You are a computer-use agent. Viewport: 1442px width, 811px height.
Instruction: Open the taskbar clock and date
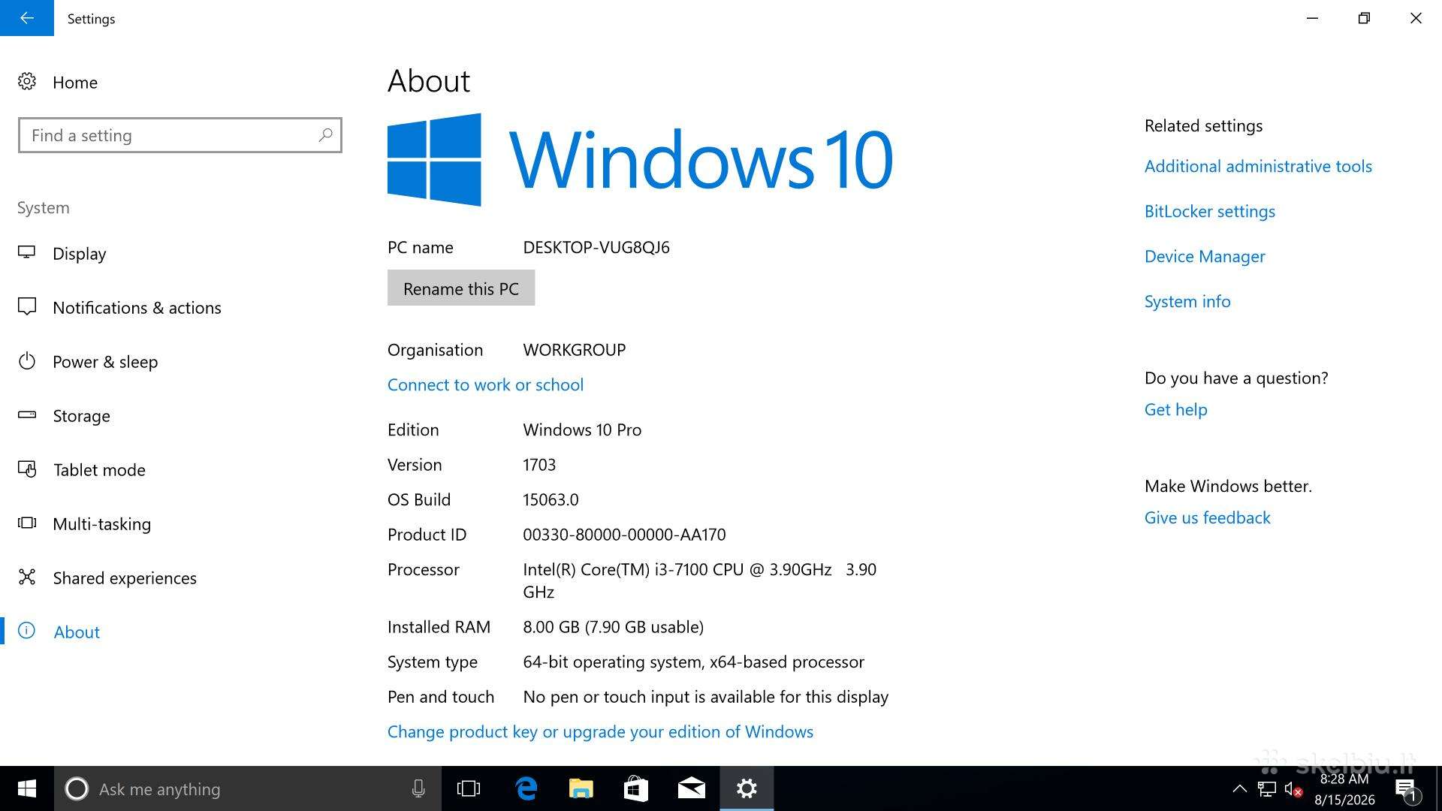click(x=1344, y=789)
